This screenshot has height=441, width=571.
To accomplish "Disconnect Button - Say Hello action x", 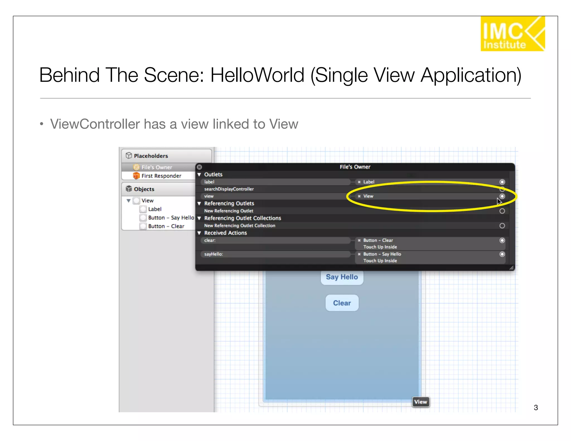I will (359, 254).
